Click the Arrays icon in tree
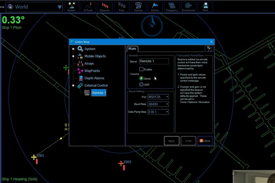 click(80, 64)
